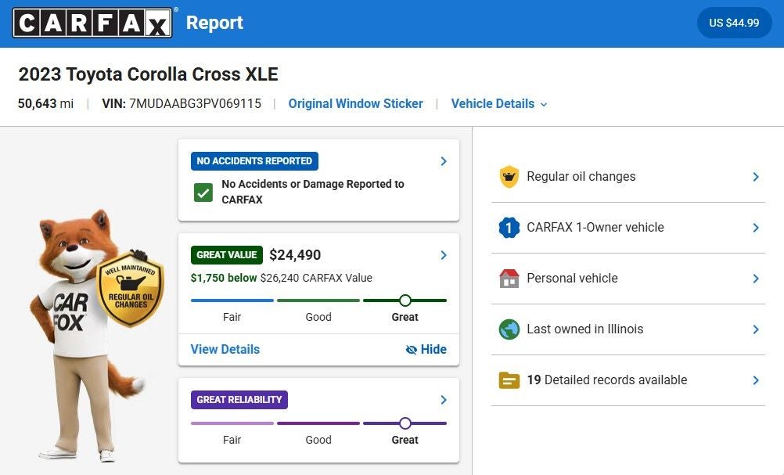
Task: Expand the No Accidents Reported card
Action: point(444,160)
